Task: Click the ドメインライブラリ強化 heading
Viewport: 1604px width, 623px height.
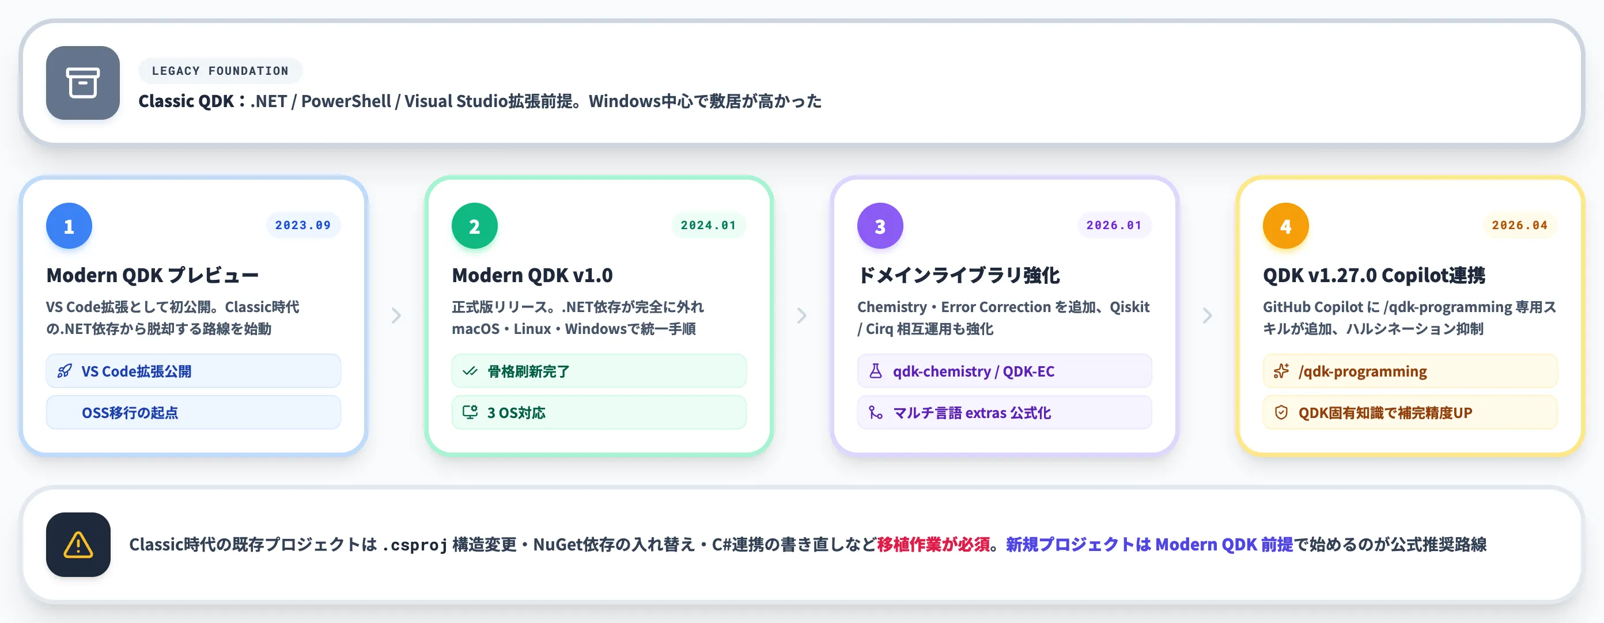Action: pyautogui.click(x=958, y=275)
